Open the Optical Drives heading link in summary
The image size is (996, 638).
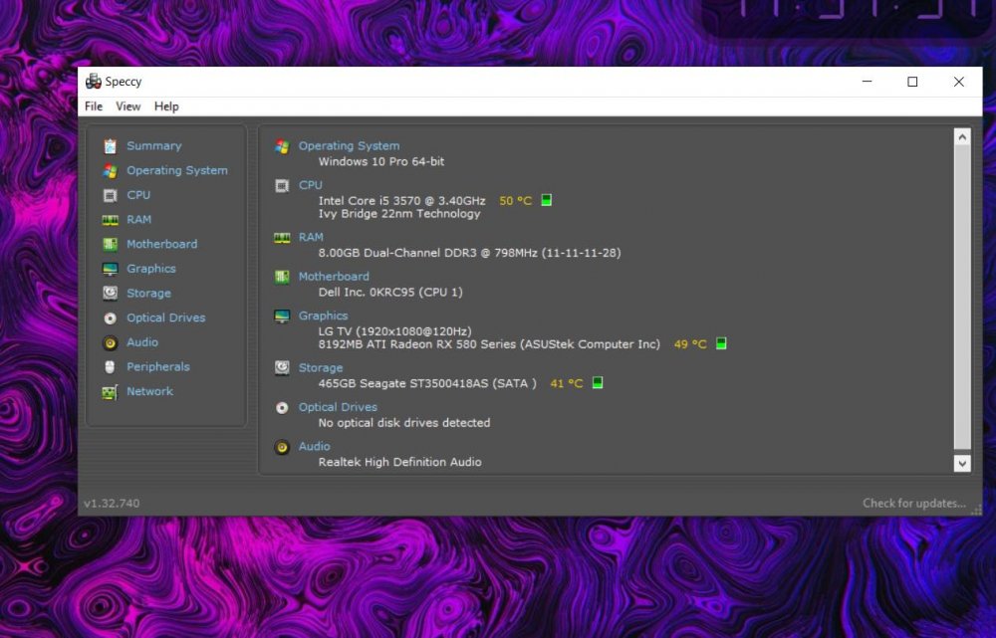338,407
